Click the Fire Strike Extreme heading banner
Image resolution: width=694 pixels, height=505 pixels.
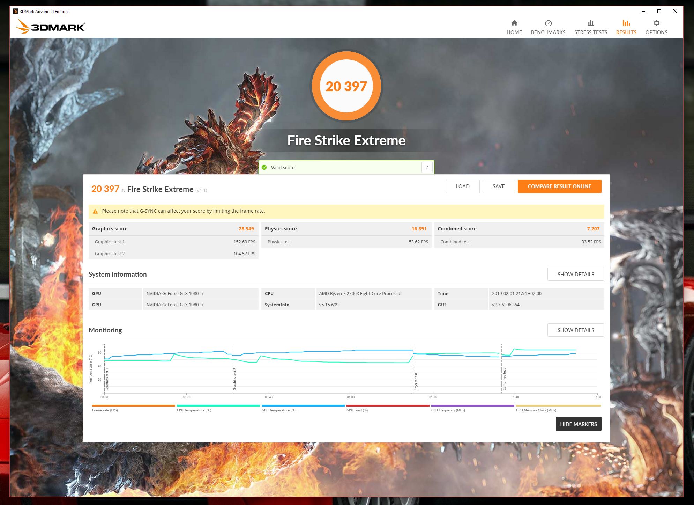point(346,140)
